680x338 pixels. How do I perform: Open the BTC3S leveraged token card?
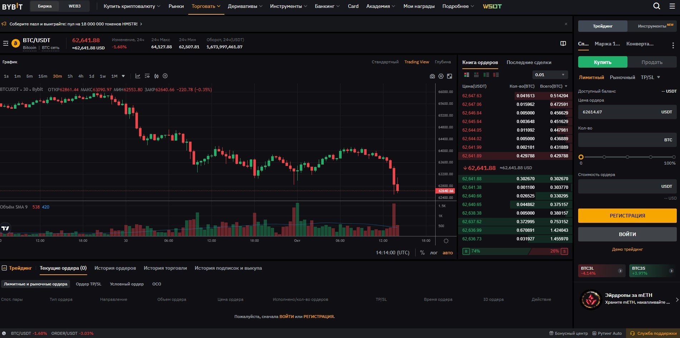coord(652,271)
